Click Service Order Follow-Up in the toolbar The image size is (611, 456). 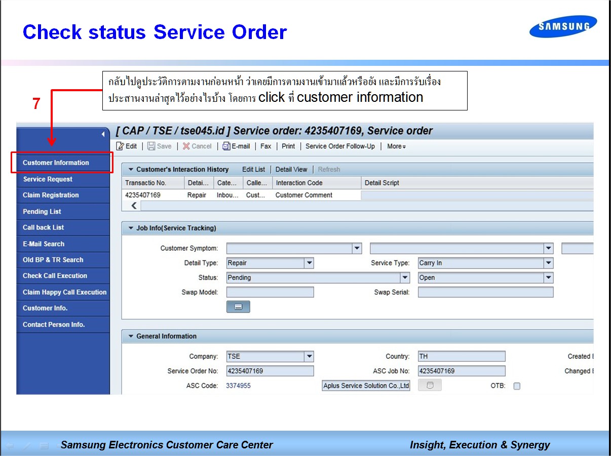click(340, 146)
